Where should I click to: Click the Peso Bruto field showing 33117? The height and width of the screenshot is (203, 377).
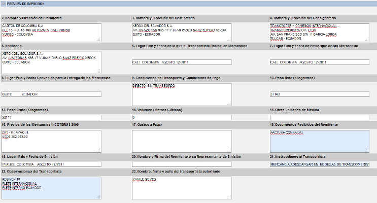pos(51,117)
